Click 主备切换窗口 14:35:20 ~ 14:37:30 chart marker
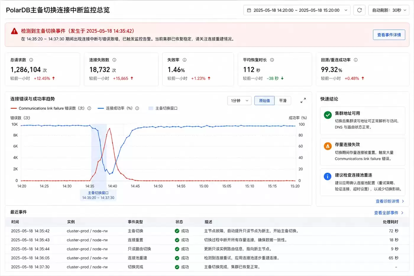The image size is (414, 276). coord(98,195)
